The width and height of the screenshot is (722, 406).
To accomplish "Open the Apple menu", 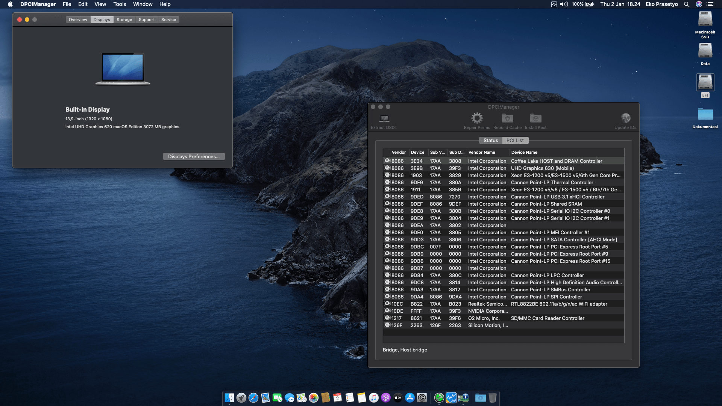I will [x=11, y=4].
